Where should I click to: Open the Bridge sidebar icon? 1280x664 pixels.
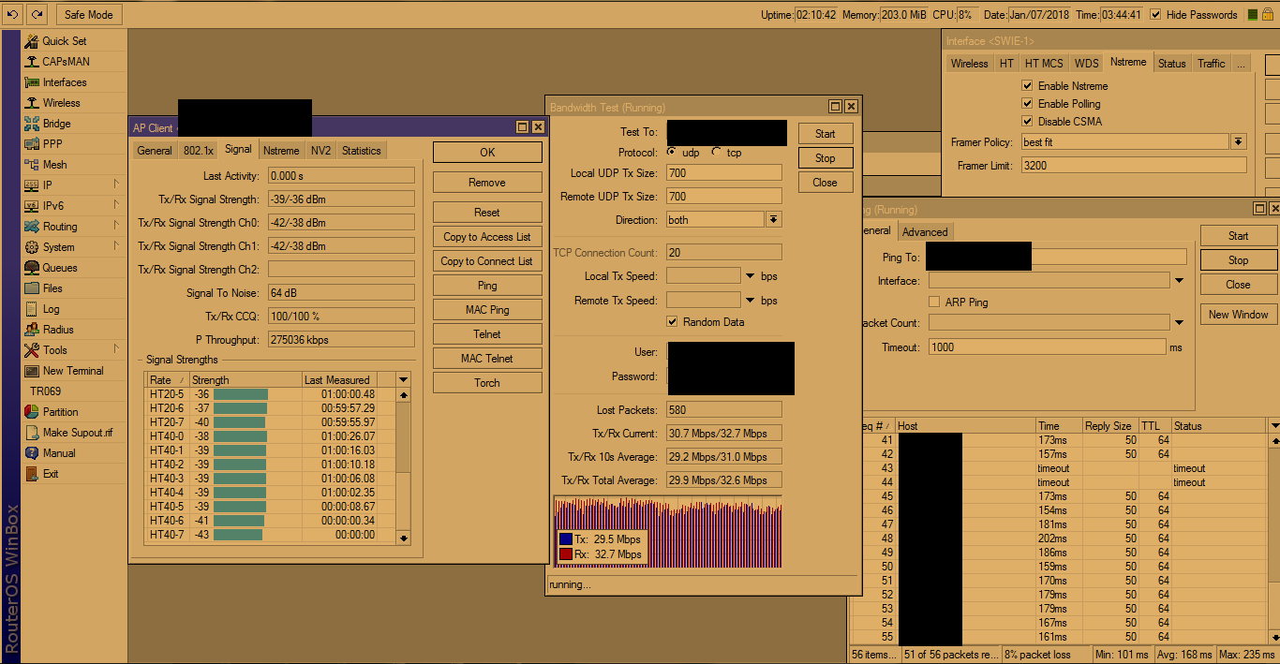(31, 124)
